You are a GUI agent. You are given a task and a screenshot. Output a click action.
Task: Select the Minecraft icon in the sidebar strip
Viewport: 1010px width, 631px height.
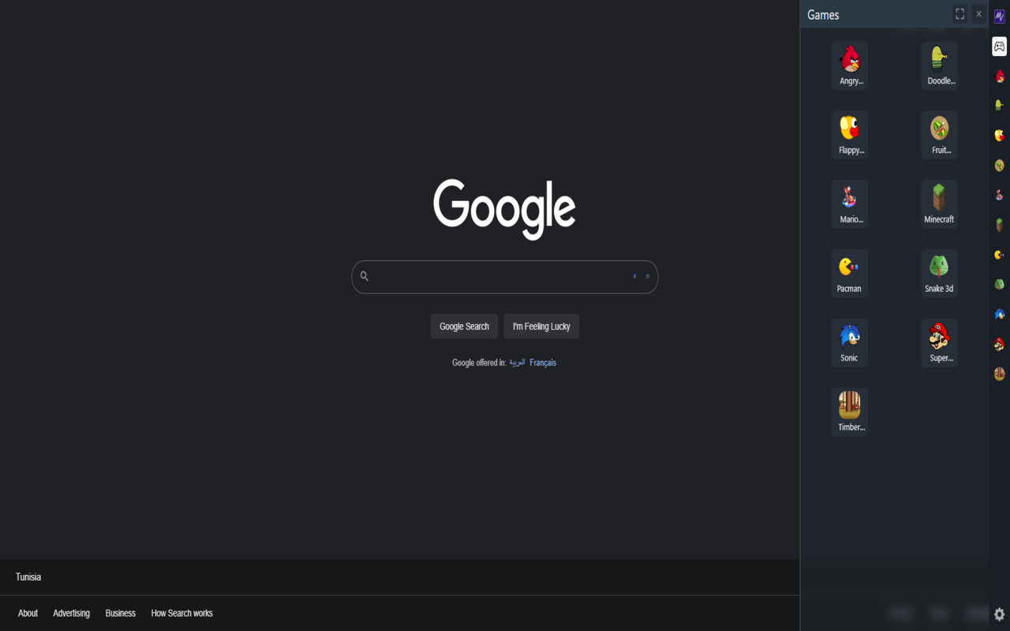pyautogui.click(x=999, y=225)
